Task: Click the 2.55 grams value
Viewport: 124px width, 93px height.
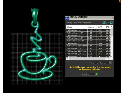Action: coord(90,43)
